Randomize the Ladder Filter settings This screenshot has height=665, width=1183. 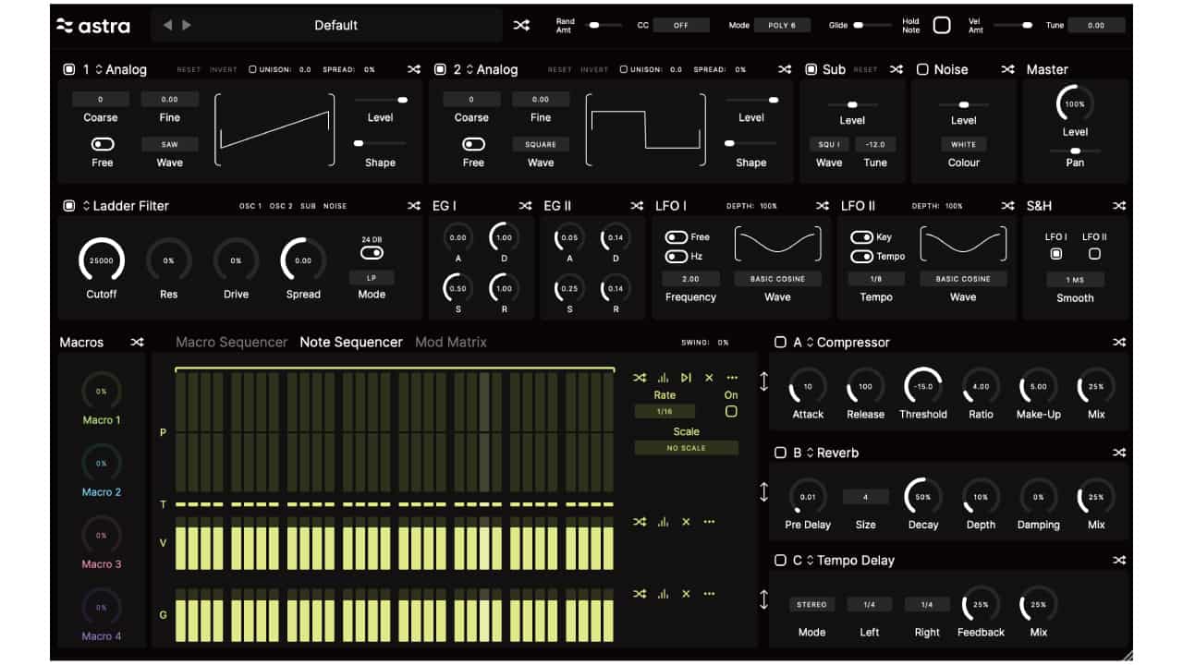[414, 206]
